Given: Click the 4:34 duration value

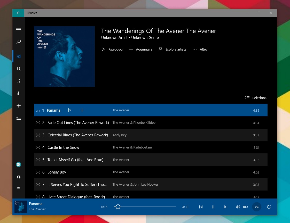Looking at the screenshot, I should click(256, 123).
